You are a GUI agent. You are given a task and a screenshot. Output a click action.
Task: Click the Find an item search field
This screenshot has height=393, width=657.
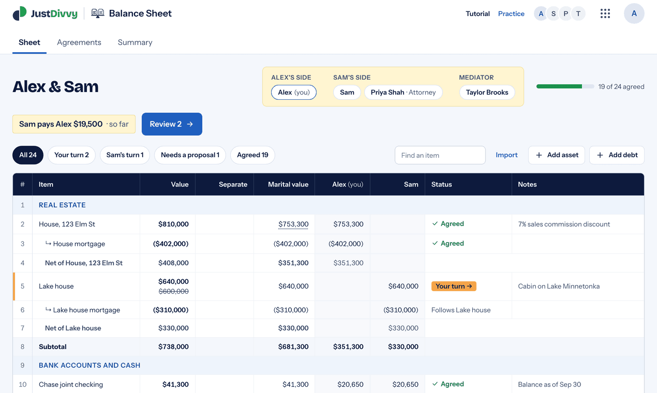(440, 155)
